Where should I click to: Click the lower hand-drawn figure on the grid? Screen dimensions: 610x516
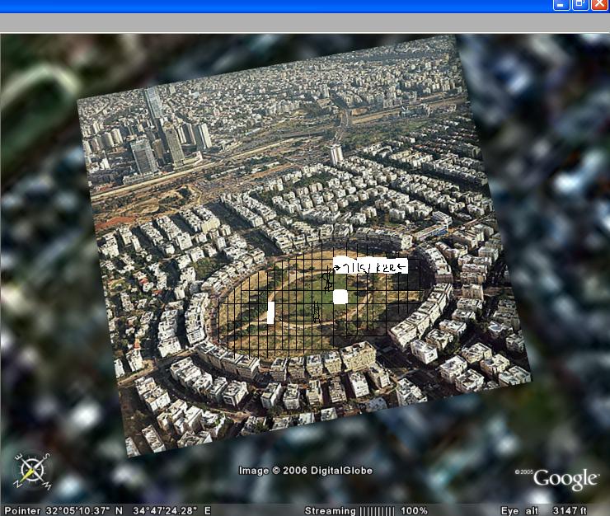coord(316,312)
